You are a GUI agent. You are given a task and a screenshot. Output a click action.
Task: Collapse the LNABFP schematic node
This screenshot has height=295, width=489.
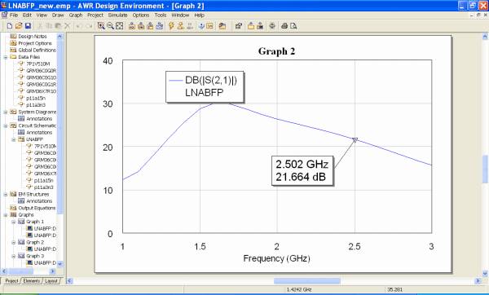(x=14, y=139)
